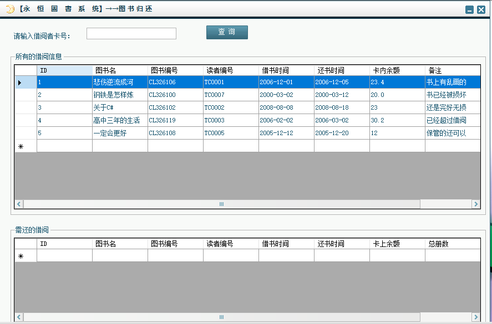Screen dimensions: 492x324
Task: Click 读者编号 header in lower table
Action: [231, 244]
